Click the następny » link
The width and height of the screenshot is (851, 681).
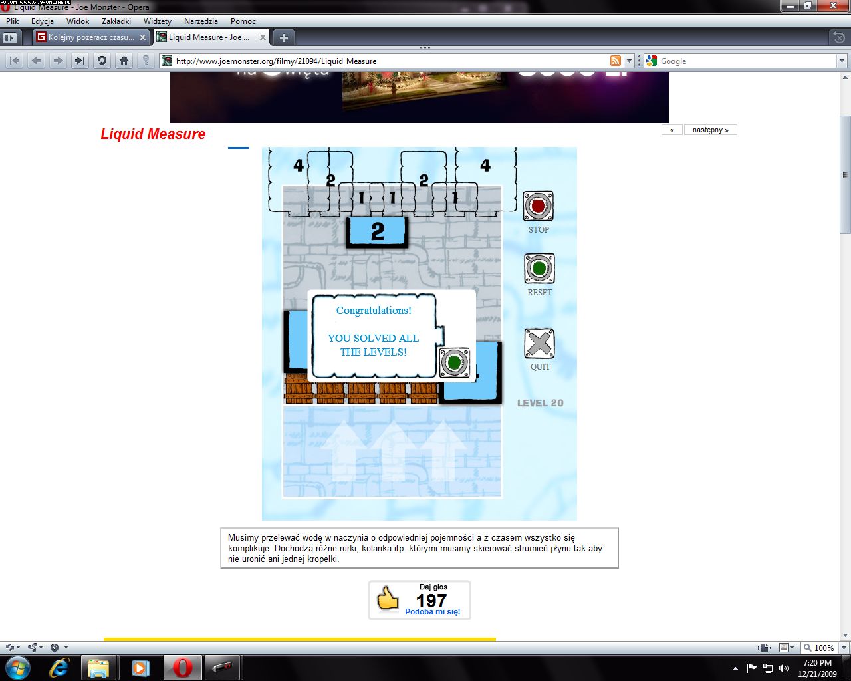point(710,130)
